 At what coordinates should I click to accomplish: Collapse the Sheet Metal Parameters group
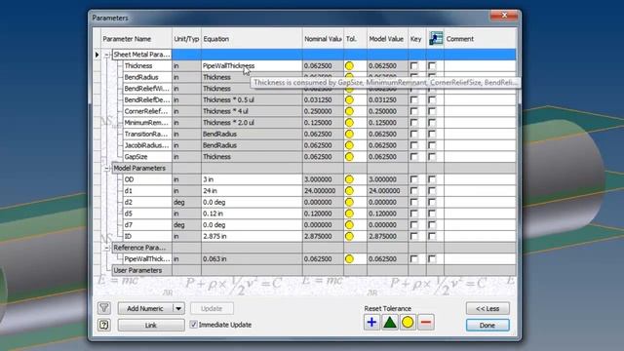coord(106,55)
